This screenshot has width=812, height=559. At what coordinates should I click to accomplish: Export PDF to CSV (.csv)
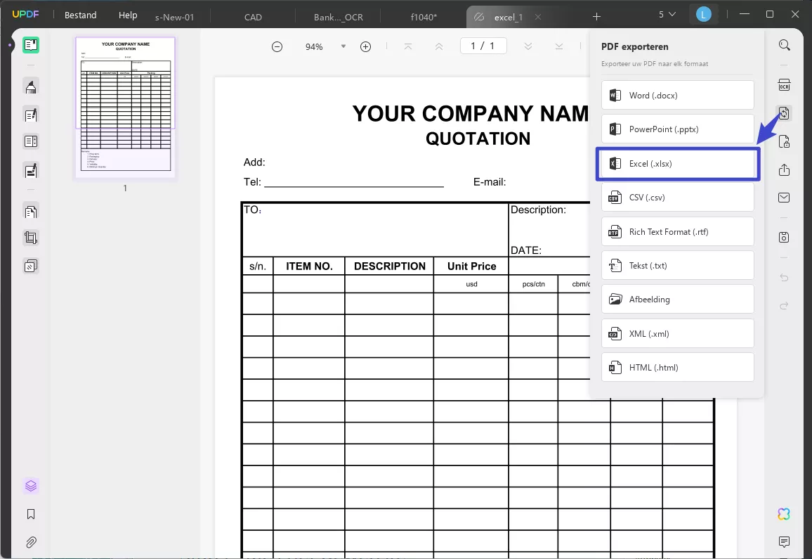coord(677,198)
